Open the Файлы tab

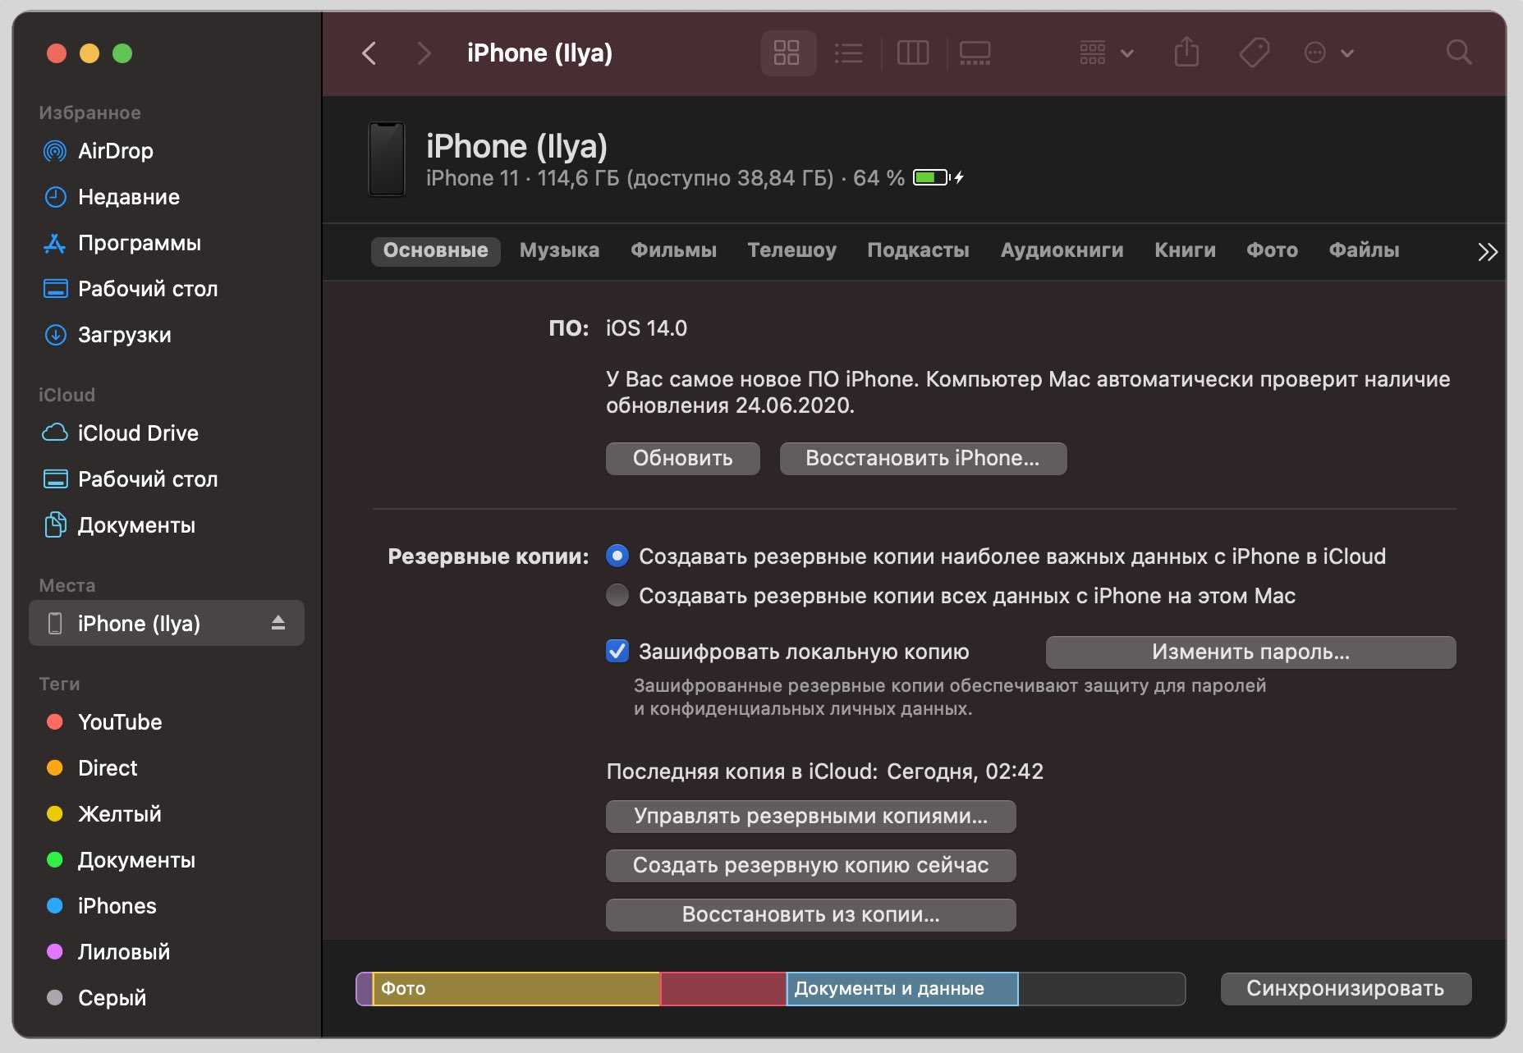coord(1365,250)
